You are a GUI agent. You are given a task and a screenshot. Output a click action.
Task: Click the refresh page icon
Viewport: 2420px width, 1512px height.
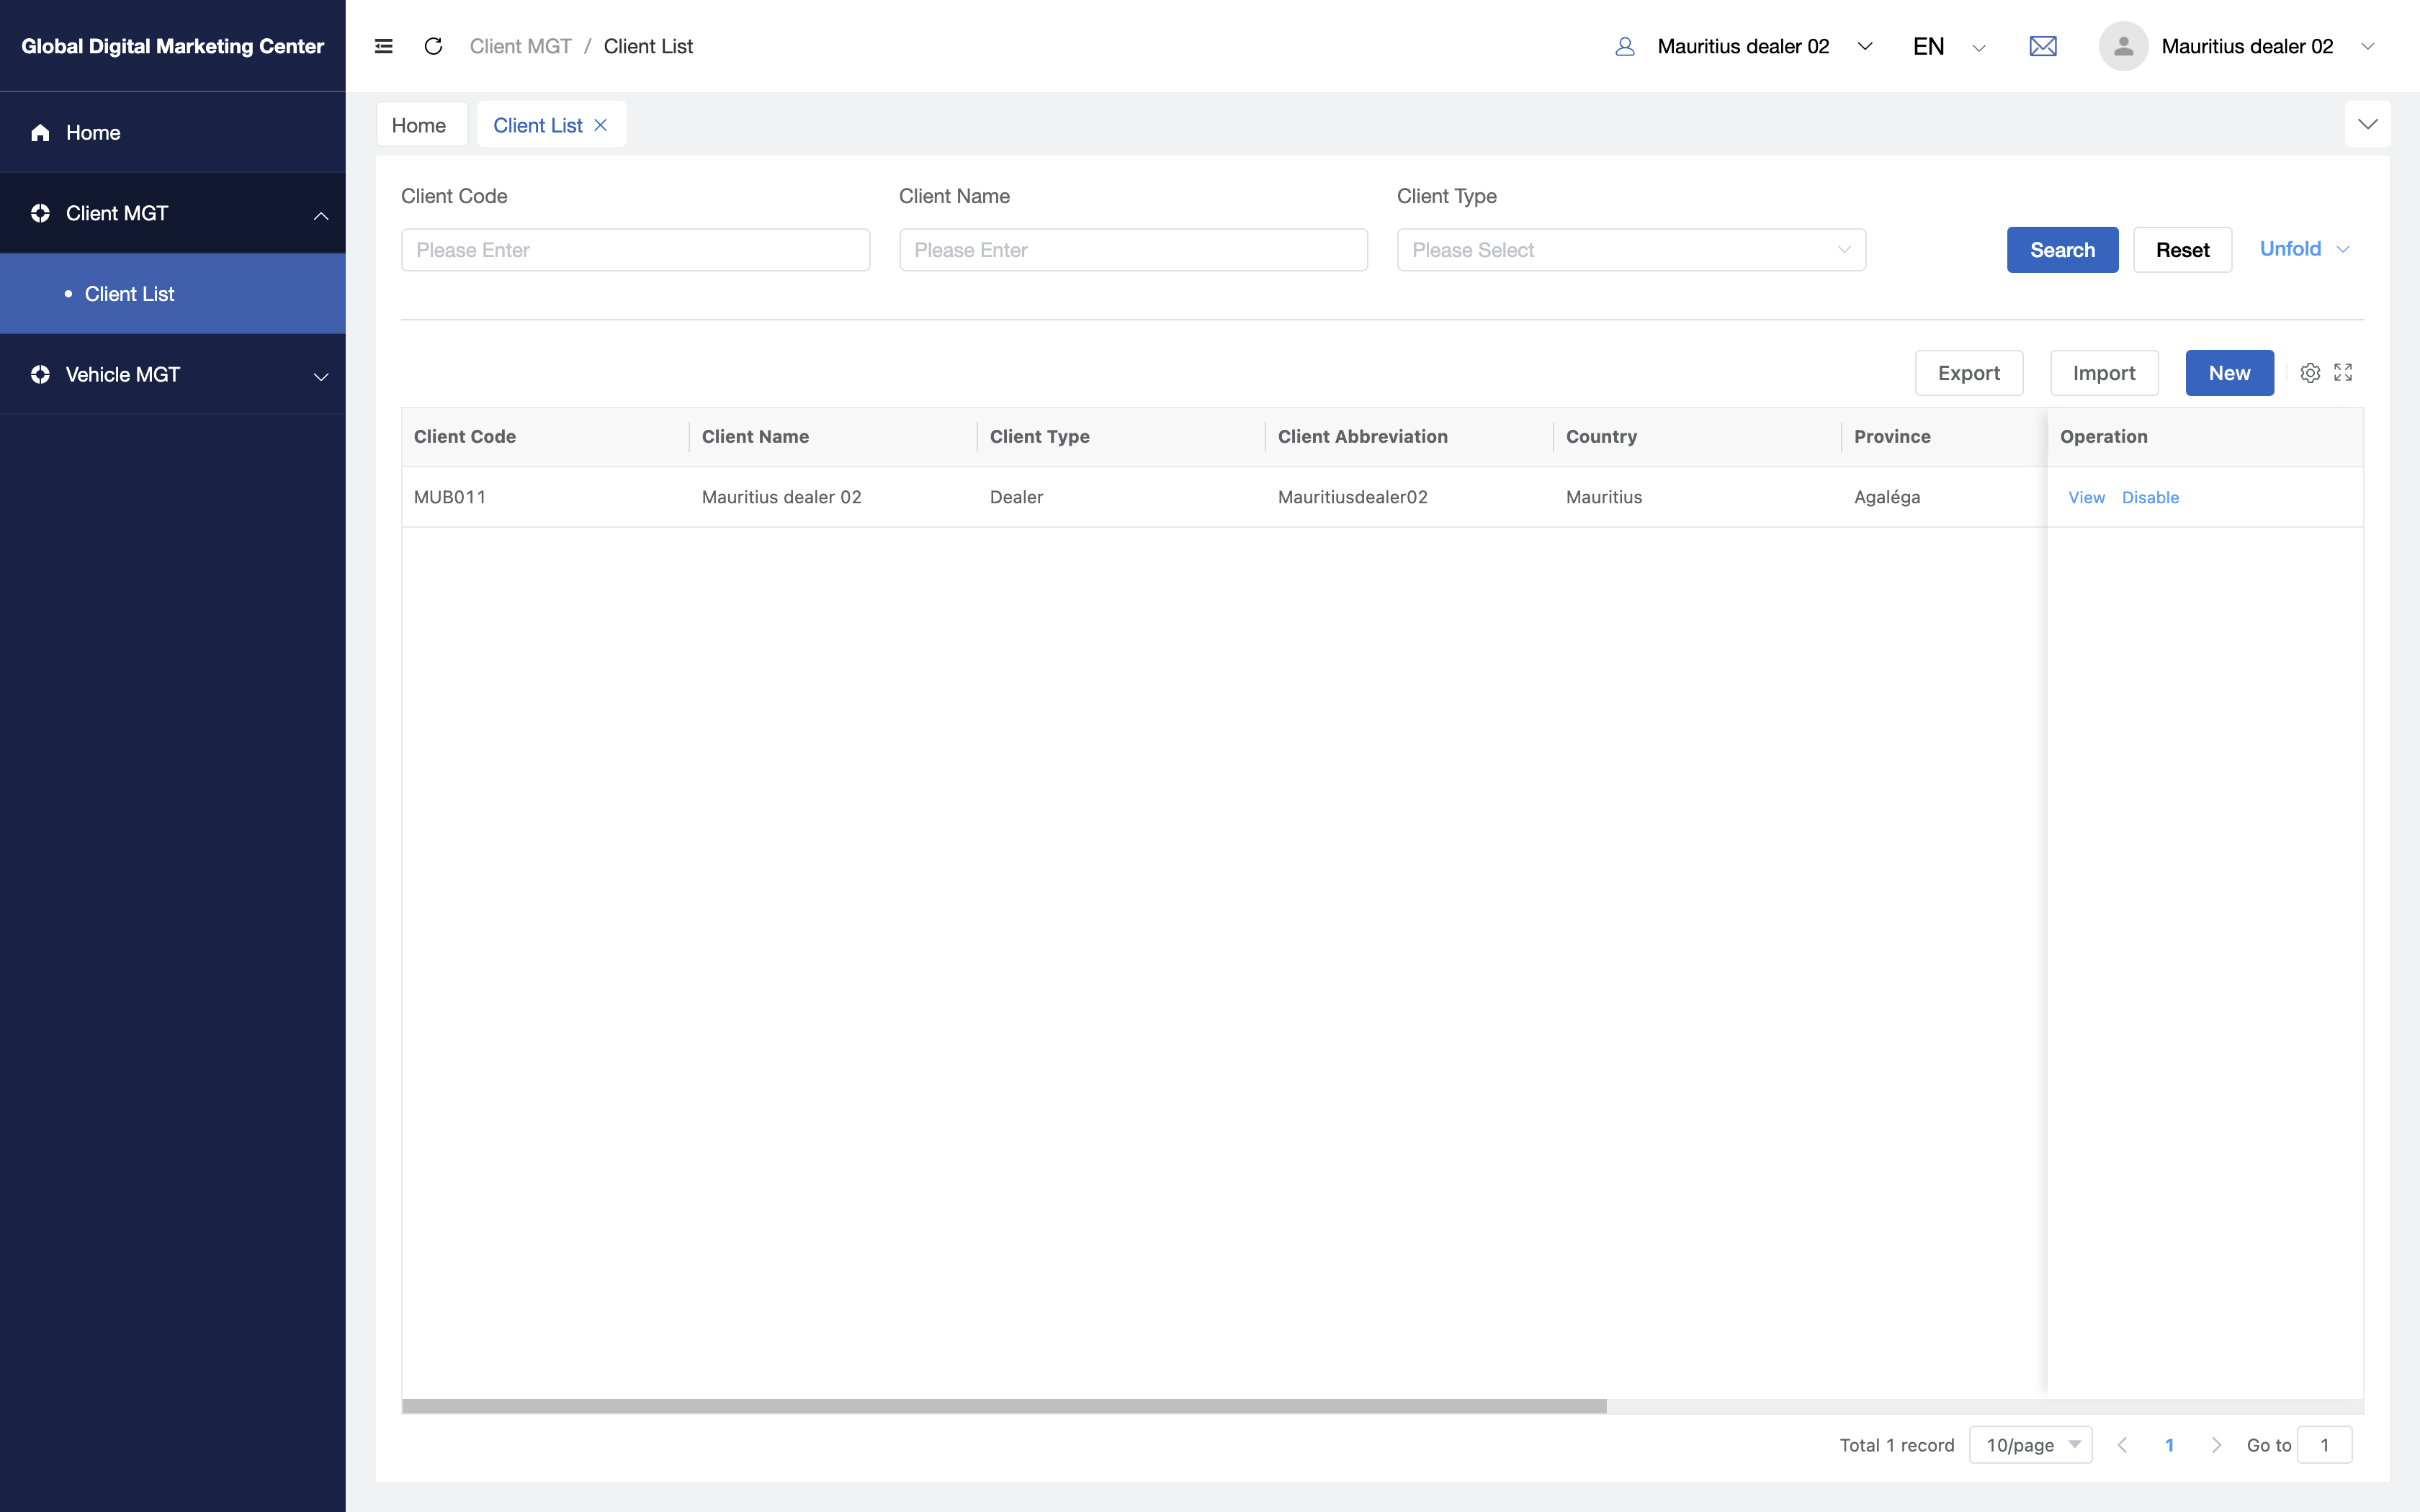[433, 46]
